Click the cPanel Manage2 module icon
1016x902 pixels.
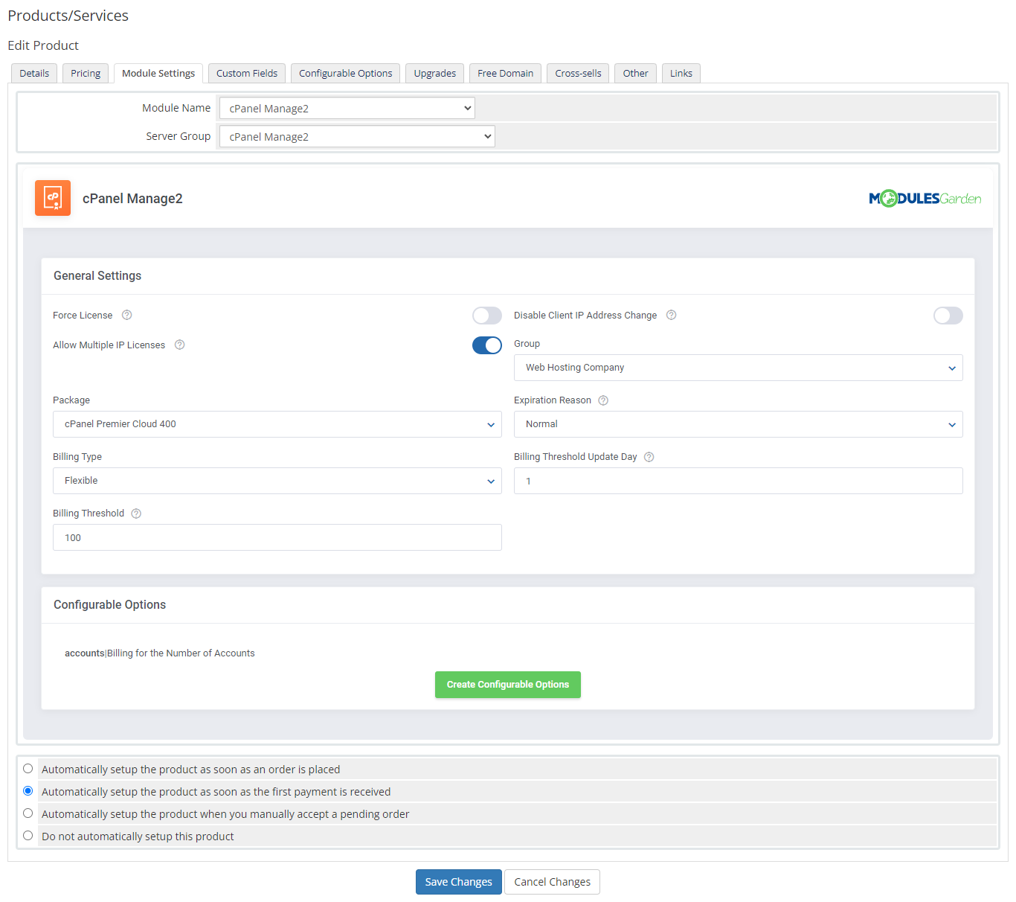[x=52, y=198]
